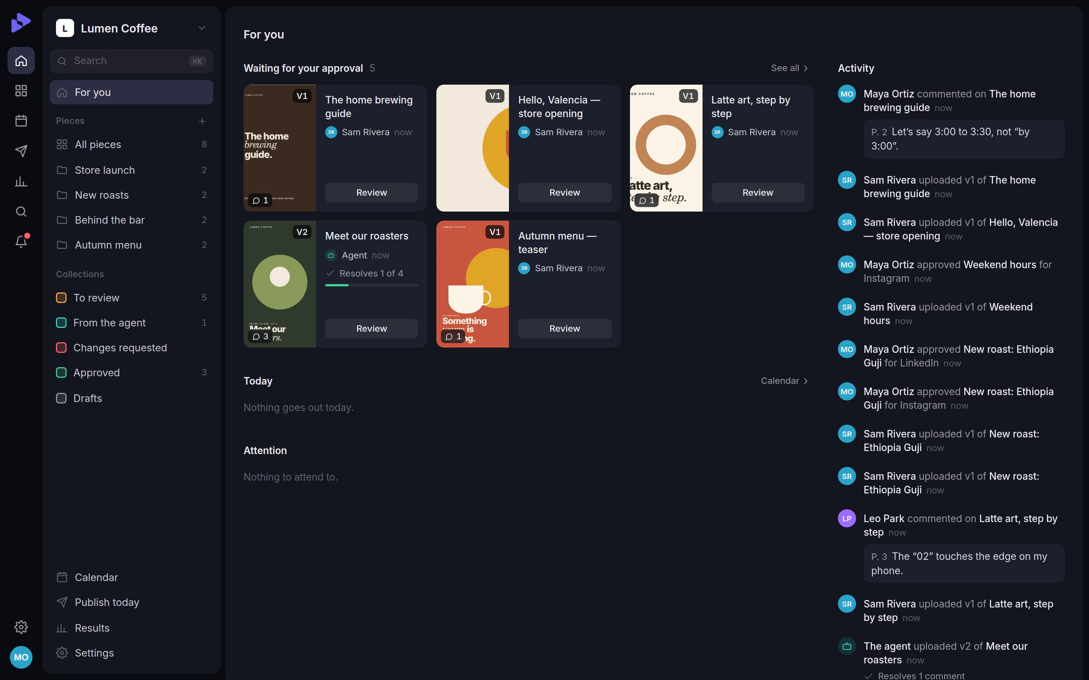
Task: Click the agent avatar icon in Activity feed
Action: pyautogui.click(x=847, y=646)
